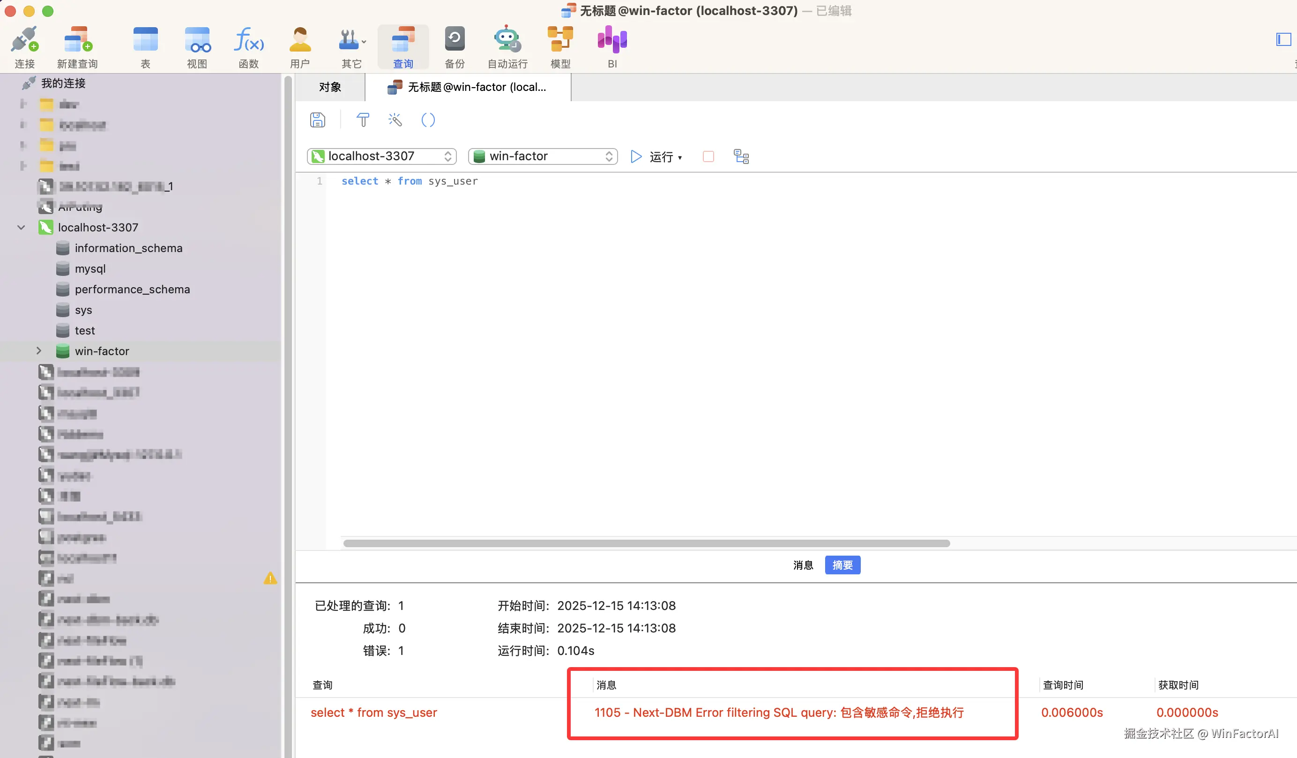Select the 表 (tables) icon
This screenshot has height=758, width=1297.
click(x=145, y=46)
